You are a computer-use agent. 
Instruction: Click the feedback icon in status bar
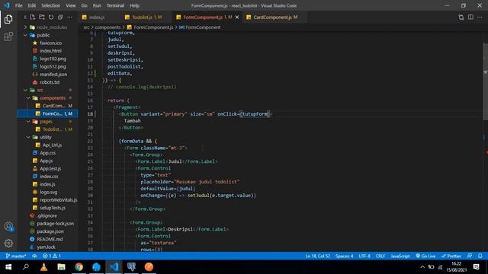coord(470,256)
